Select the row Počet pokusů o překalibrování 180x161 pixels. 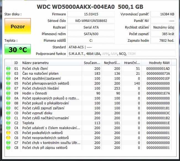88,103
